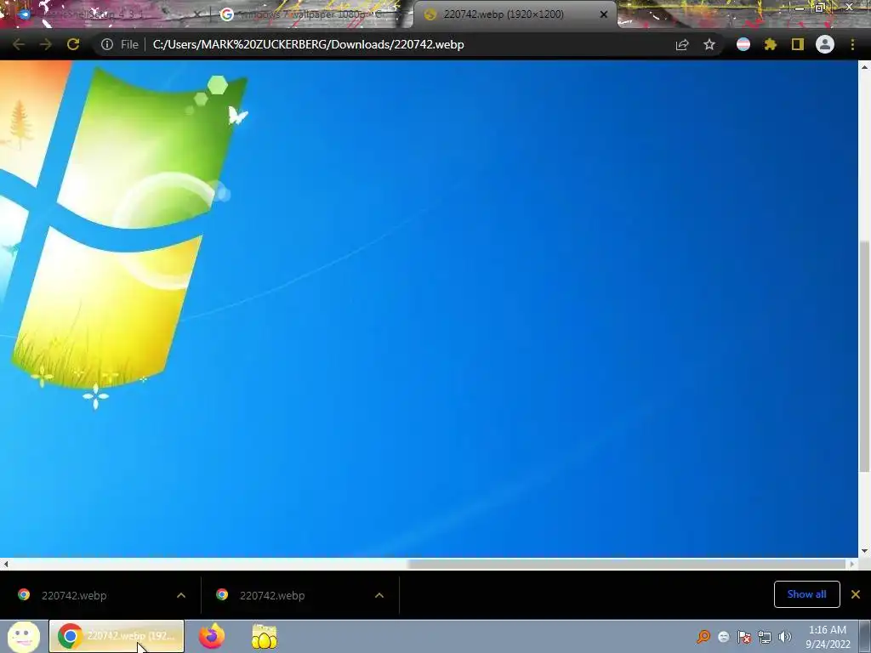Expand the second download item's chevron menu
Screen dimensions: 871x653
(379, 595)
